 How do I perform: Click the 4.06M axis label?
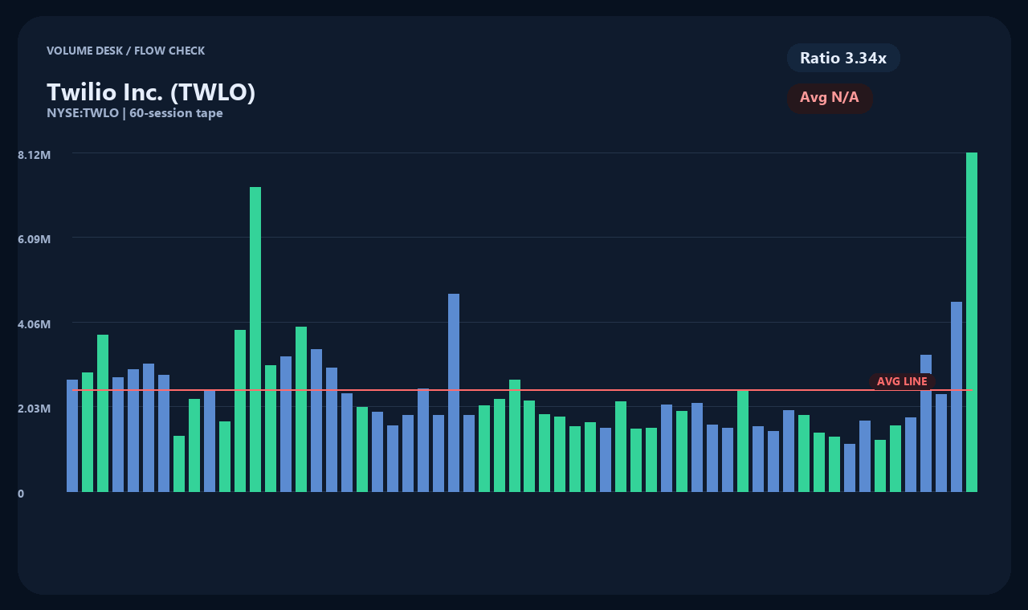pyautogui.click(x=35, y=324)
